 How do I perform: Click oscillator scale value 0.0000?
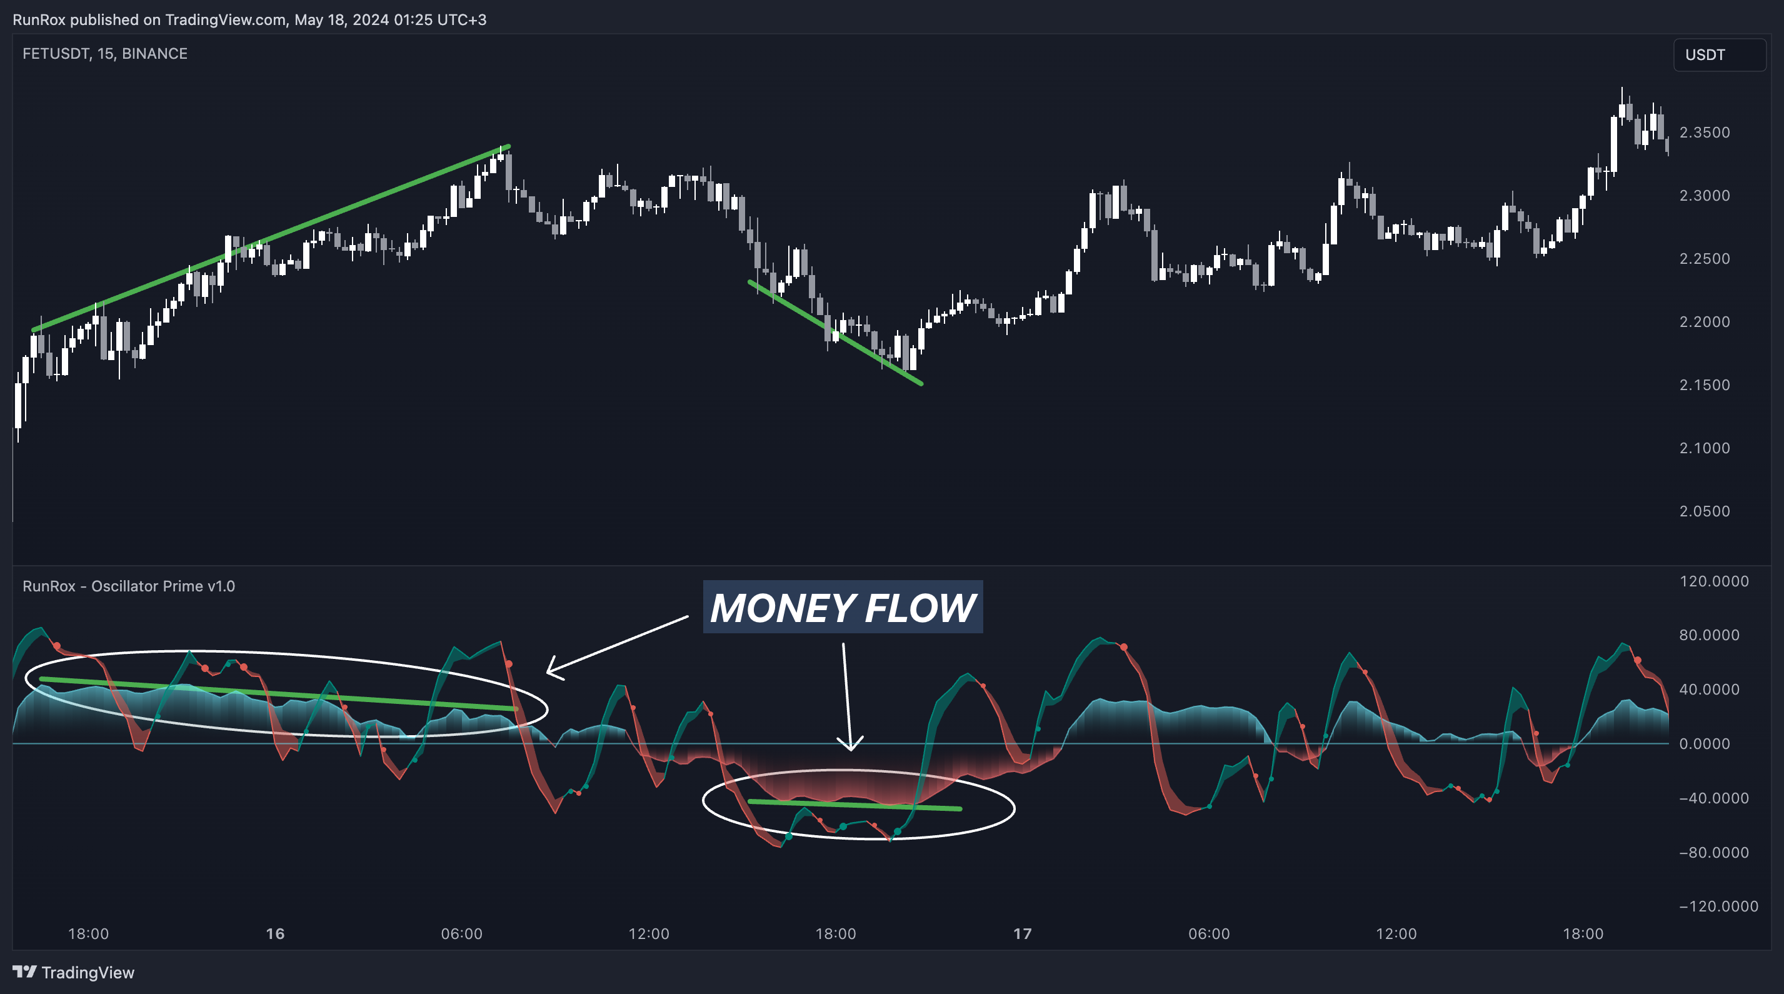[x=1705, y=743]
